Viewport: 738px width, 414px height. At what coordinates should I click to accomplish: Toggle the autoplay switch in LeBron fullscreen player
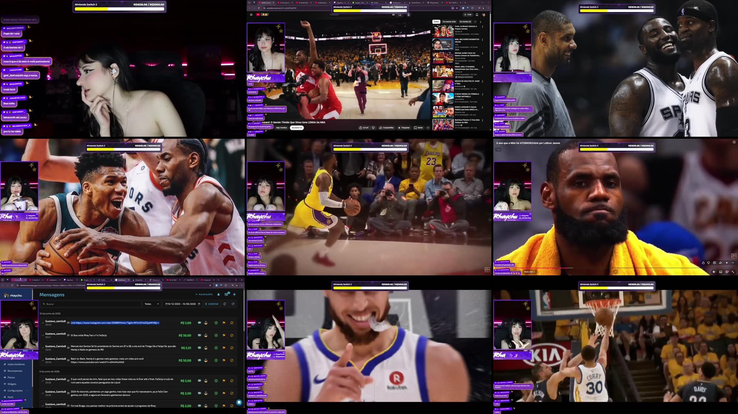(x=714, y=272)
